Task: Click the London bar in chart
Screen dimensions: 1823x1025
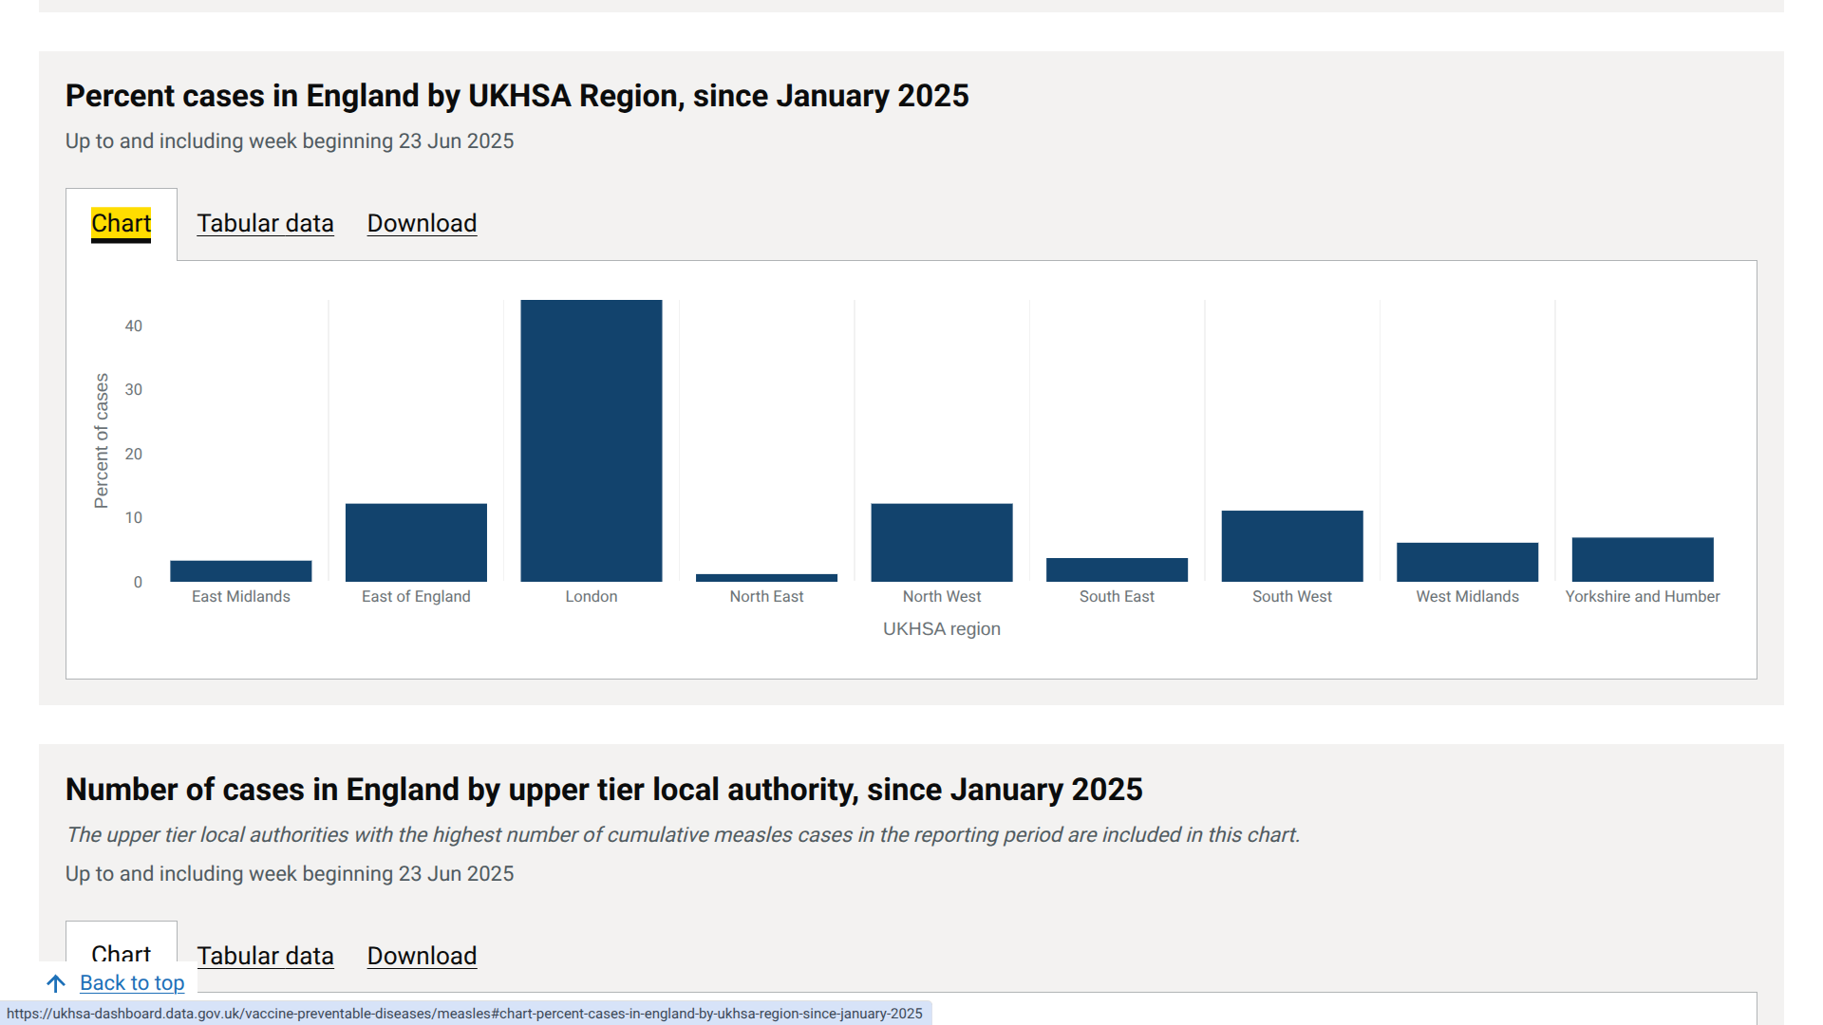Action: (591, 441)
